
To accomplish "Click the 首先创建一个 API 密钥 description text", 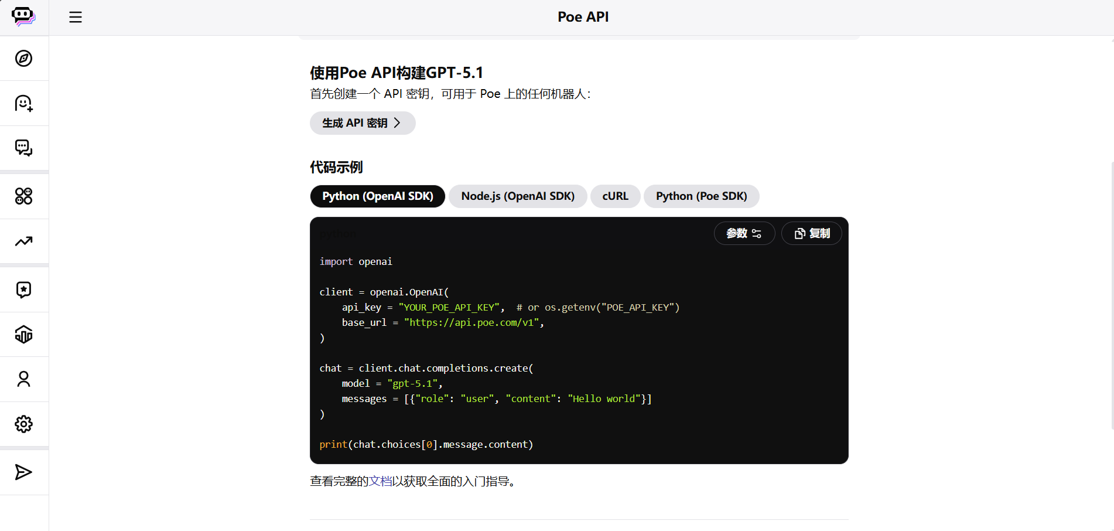I will point(450,94).
